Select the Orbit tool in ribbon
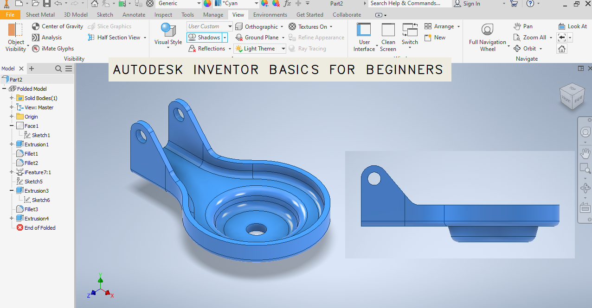592x308 pixels. [x=525, y=49]
